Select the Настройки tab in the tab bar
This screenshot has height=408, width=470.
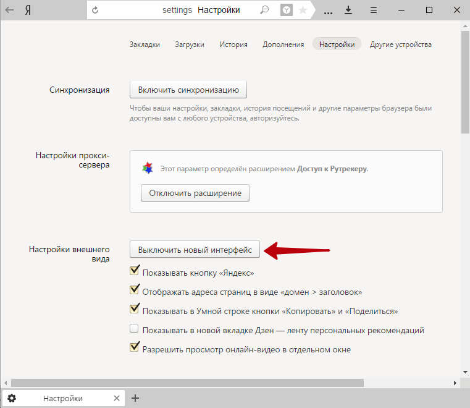point(63,398)
